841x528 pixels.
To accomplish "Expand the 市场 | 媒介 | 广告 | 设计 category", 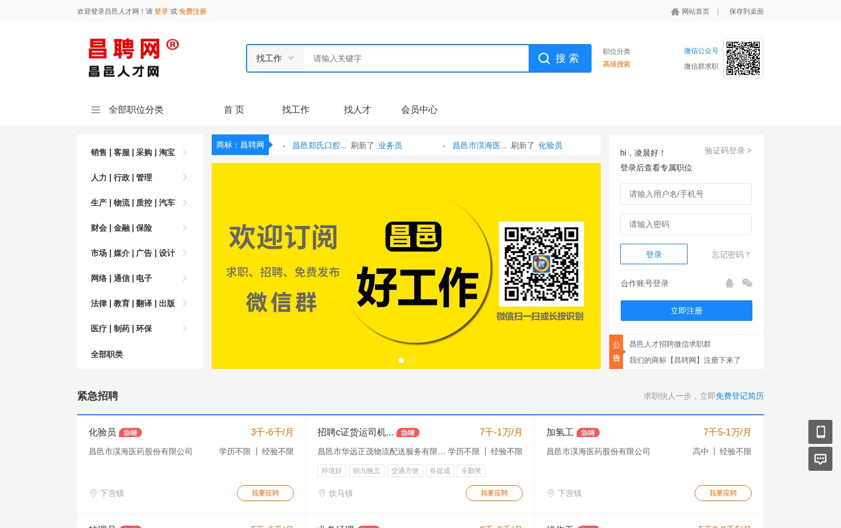I will point(140,253).
